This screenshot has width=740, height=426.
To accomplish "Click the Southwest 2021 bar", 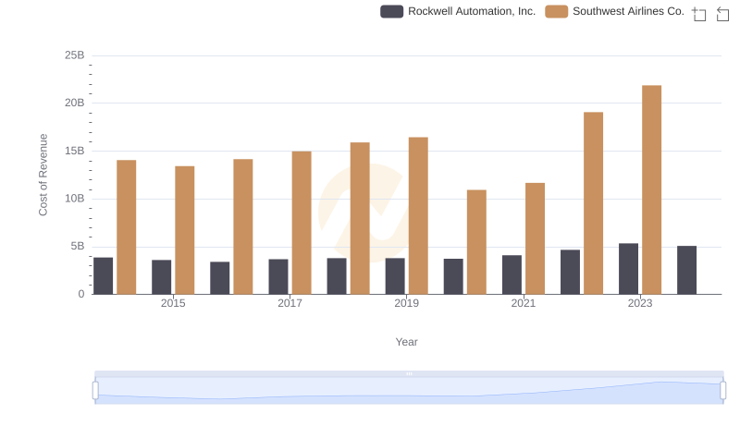I will [x=536, y=238].
